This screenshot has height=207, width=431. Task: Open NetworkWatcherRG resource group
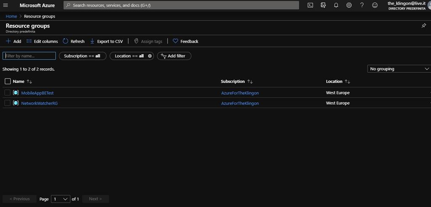pos(39,103)
